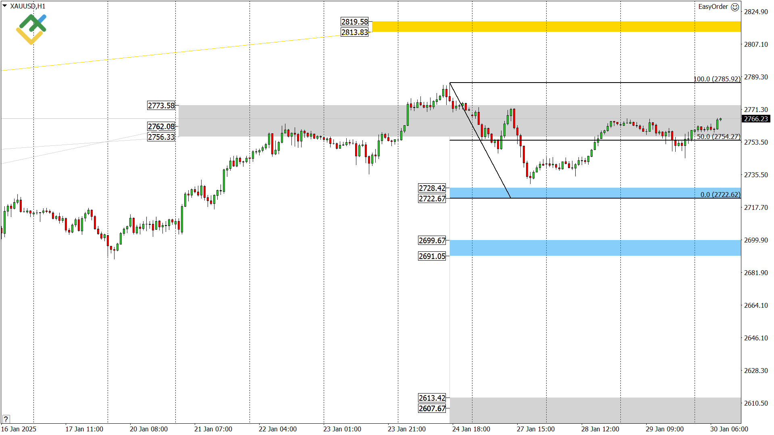Select the Fibonacci 50.0 (2754.27) level label

coord(718,137)
